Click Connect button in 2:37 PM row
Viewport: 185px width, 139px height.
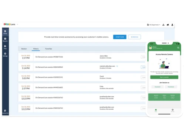tap(143, 87)
